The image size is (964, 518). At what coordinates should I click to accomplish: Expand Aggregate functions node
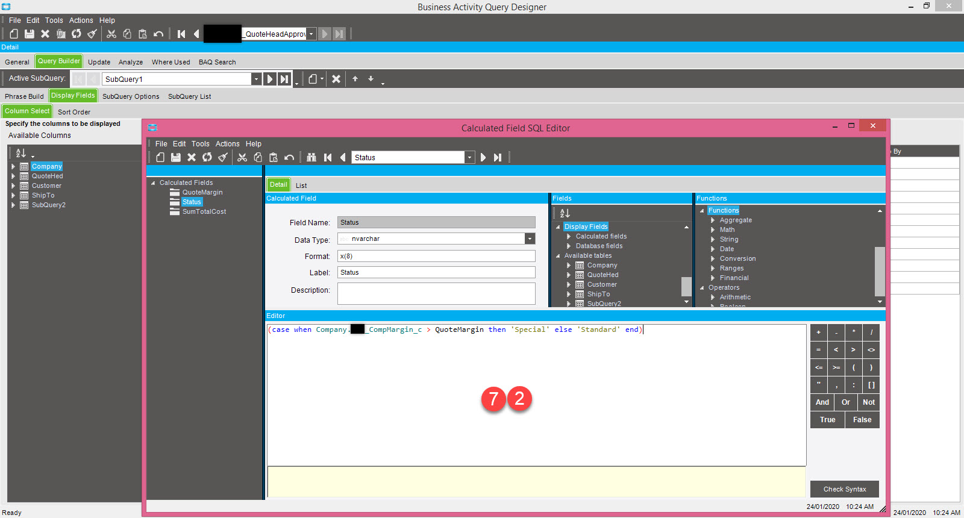713,220
